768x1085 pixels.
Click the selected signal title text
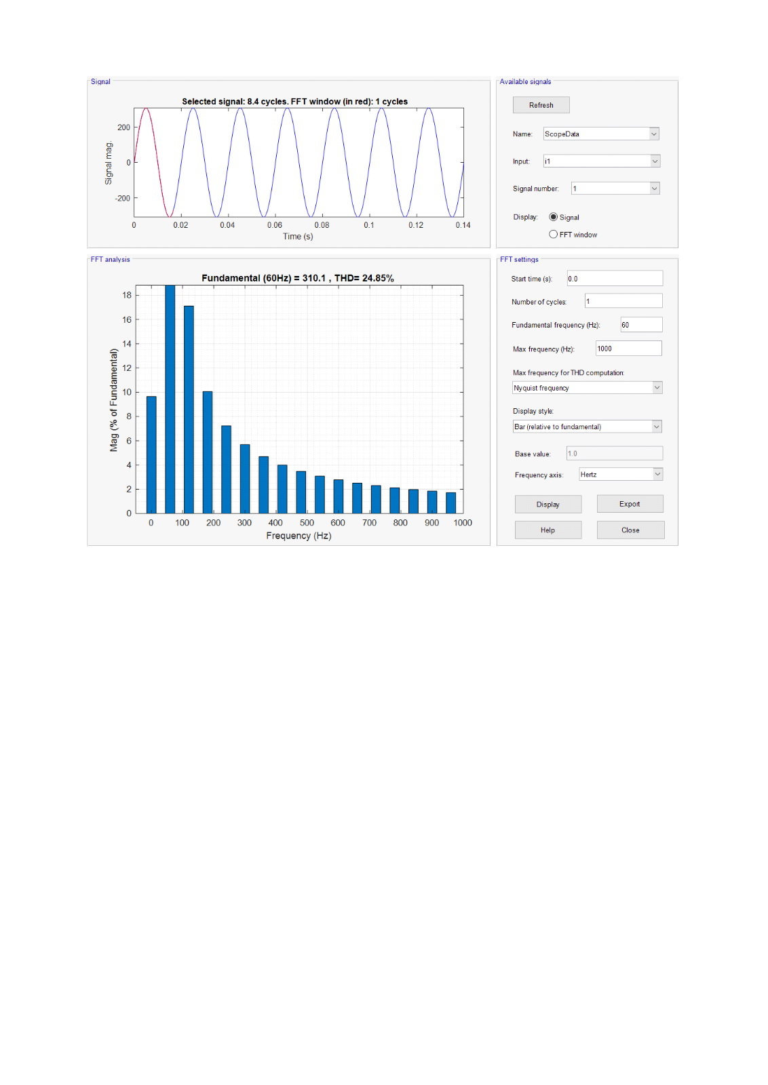pos(294,102)
